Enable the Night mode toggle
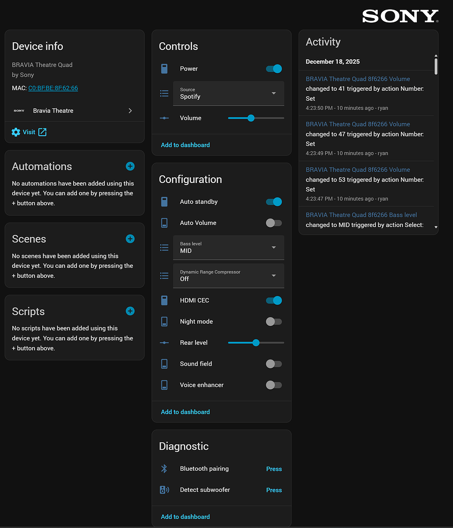 (274, 322)
